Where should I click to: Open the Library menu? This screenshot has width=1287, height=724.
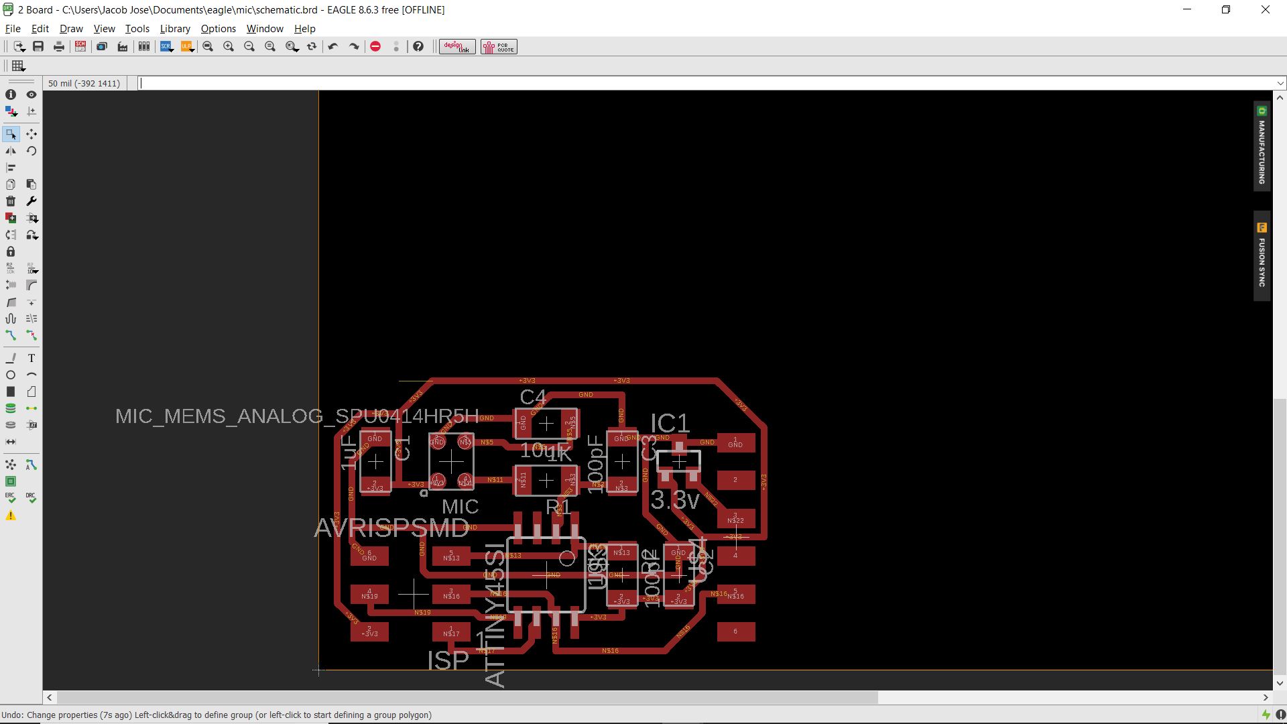point(175,29)
